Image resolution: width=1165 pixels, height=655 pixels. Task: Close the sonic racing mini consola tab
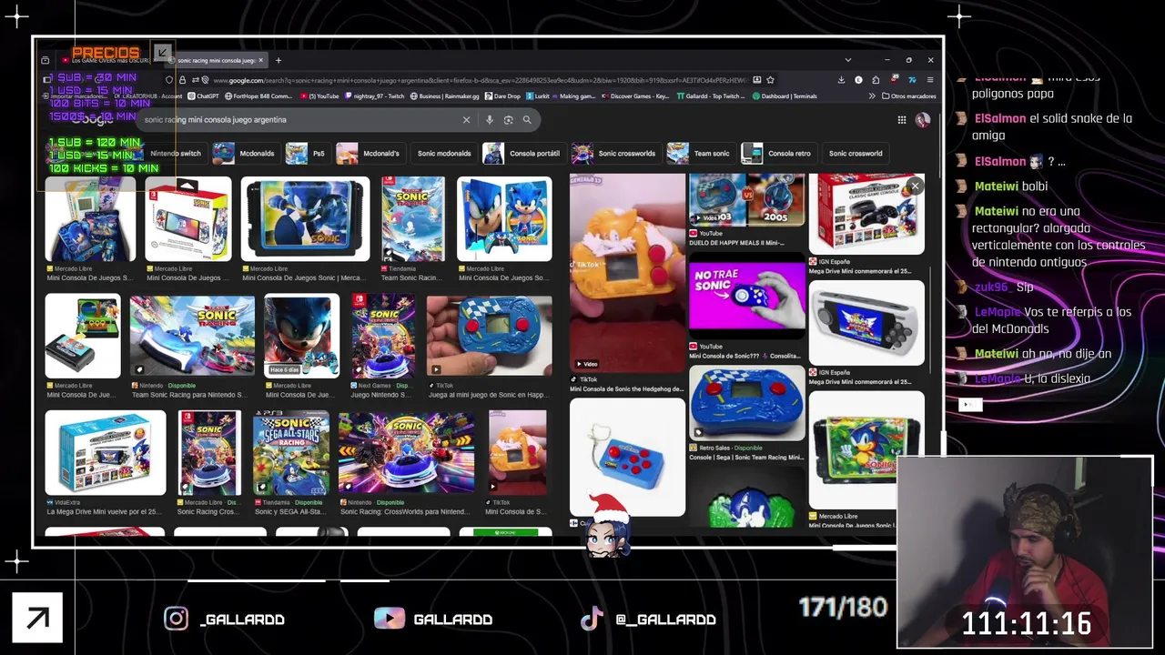coord(260,60)
